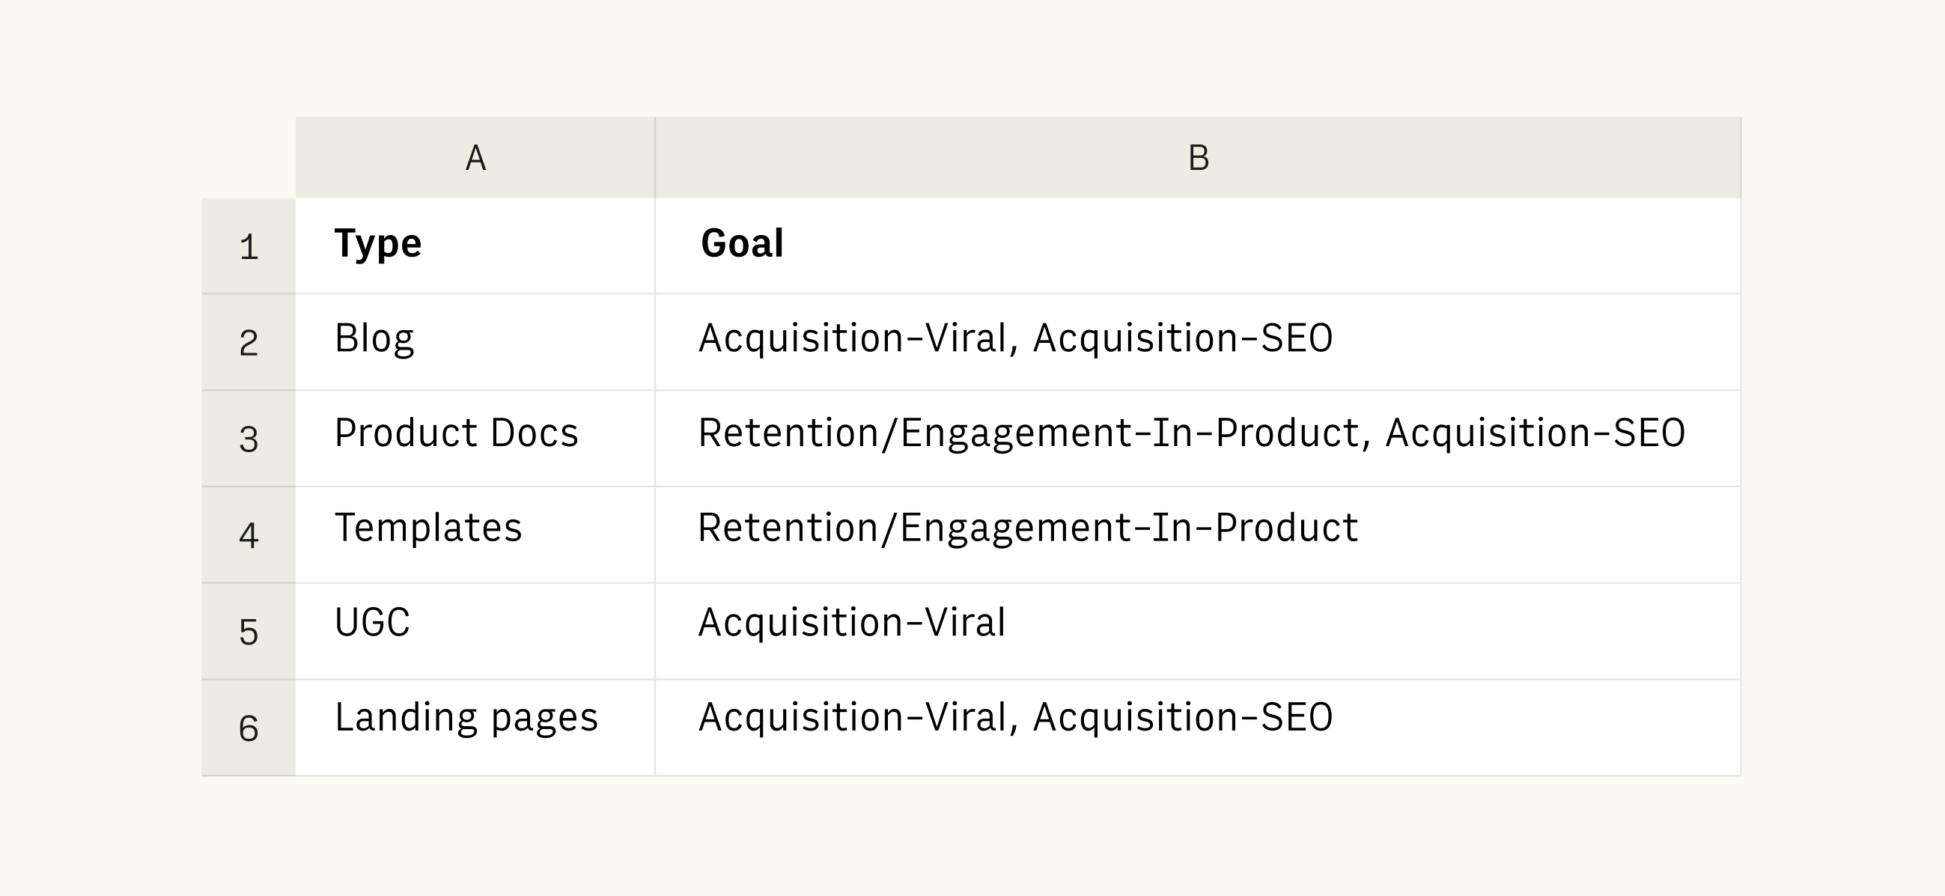The height and width of the screenshot is (896, 1945).
Task: Select row 6 header
Action: tap(249, 728)
